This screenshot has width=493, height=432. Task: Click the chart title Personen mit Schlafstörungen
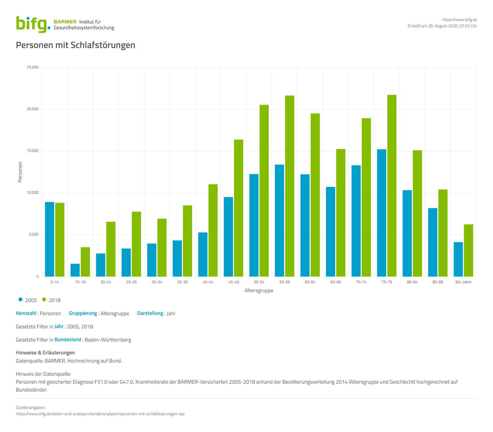75,45
